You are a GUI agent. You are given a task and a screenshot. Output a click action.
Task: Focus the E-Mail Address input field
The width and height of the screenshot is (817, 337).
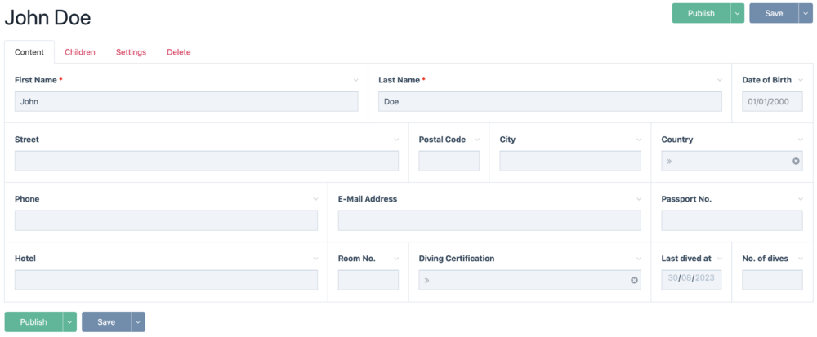coord(489,220)
